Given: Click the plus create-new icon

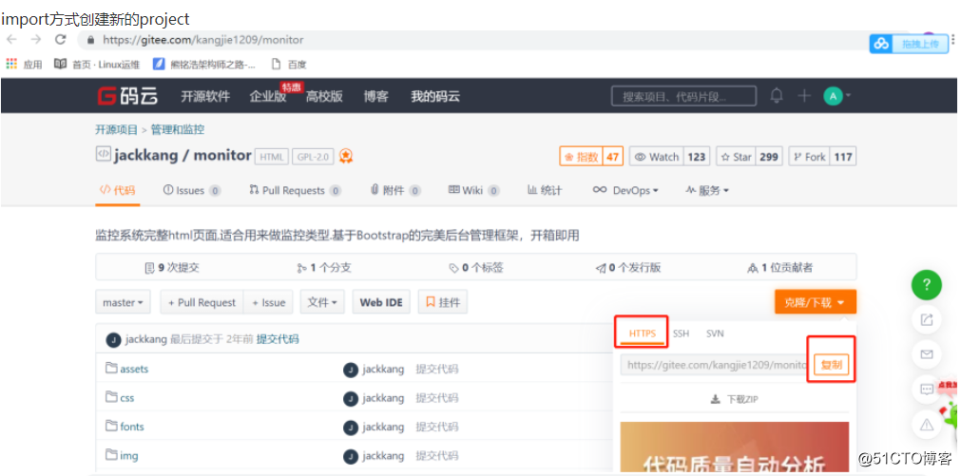Looking at the screenshot, I should (x=804, y=96).
